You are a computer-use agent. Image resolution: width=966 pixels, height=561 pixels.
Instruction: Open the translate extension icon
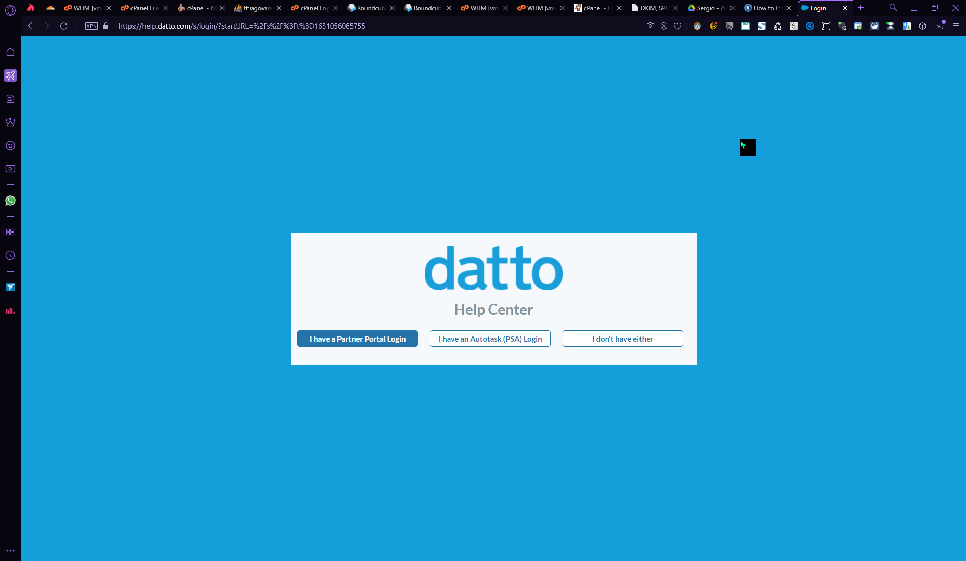tap(907, 26)
